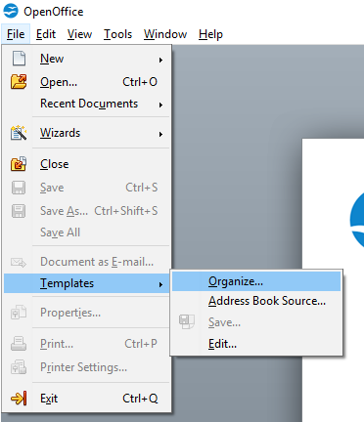Open the Tools menu
This screenshot has height=422, width=364.
pyautogui.click(x=117, y=34)
